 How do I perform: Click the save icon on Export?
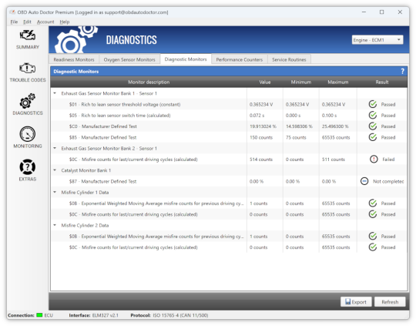pyautogui.click(x=347, y=301)
